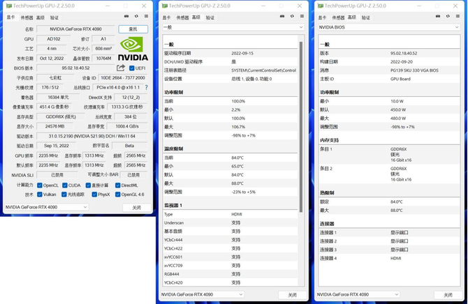468x304 pixels.
Task: Toggle the OpenGL 4.6 checkbox
Action: pyautogui.click(x=117, y=195)
